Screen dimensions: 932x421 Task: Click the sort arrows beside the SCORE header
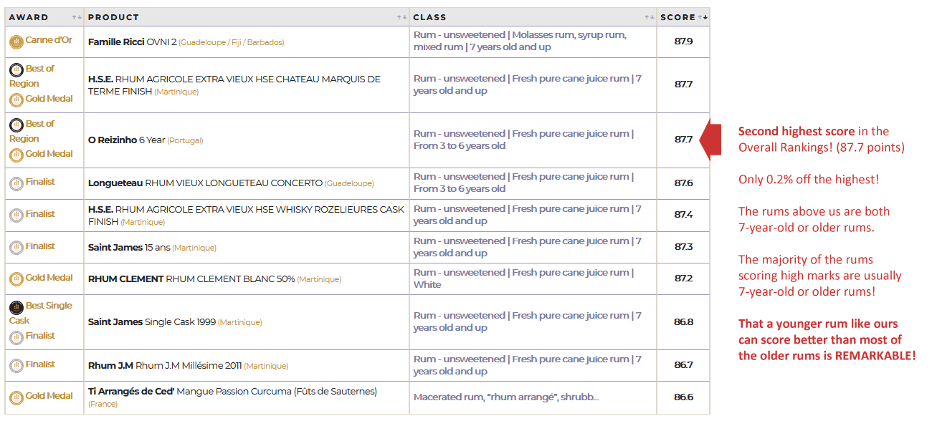pyautogui.click(x=703, y=17)
